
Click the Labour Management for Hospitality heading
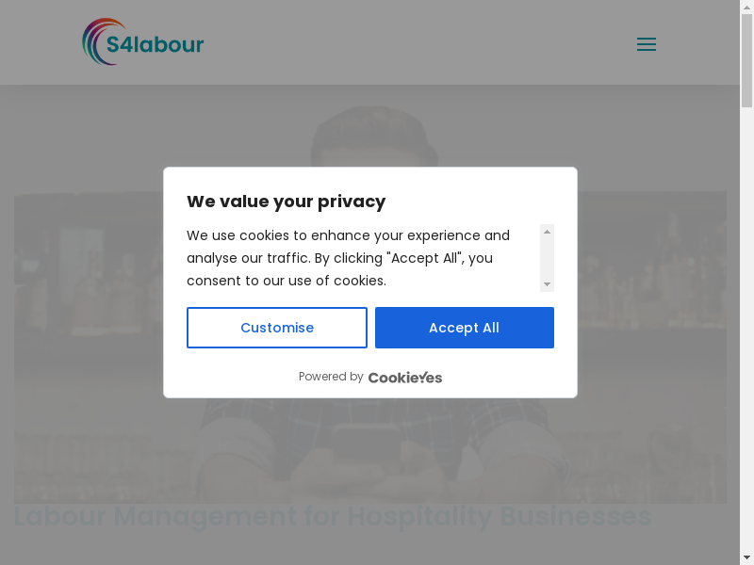click(x=332, y=516)
